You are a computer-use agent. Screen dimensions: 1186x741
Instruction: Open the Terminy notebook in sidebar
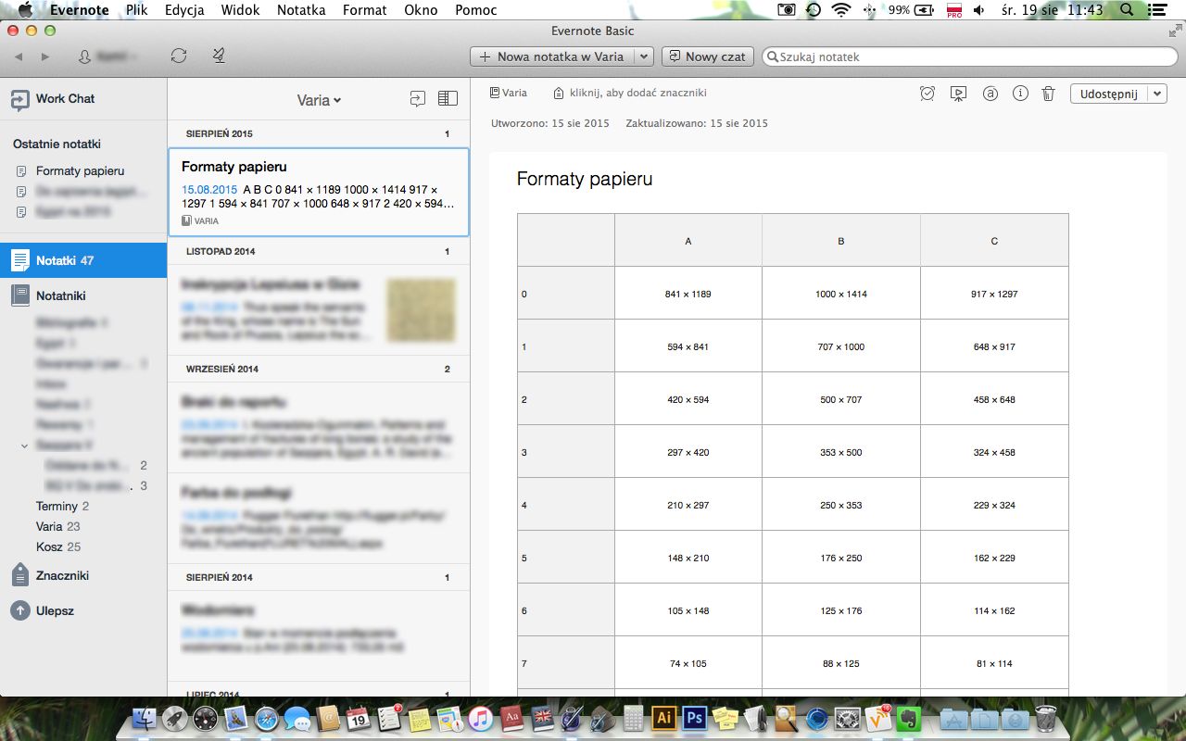point(62,506)
